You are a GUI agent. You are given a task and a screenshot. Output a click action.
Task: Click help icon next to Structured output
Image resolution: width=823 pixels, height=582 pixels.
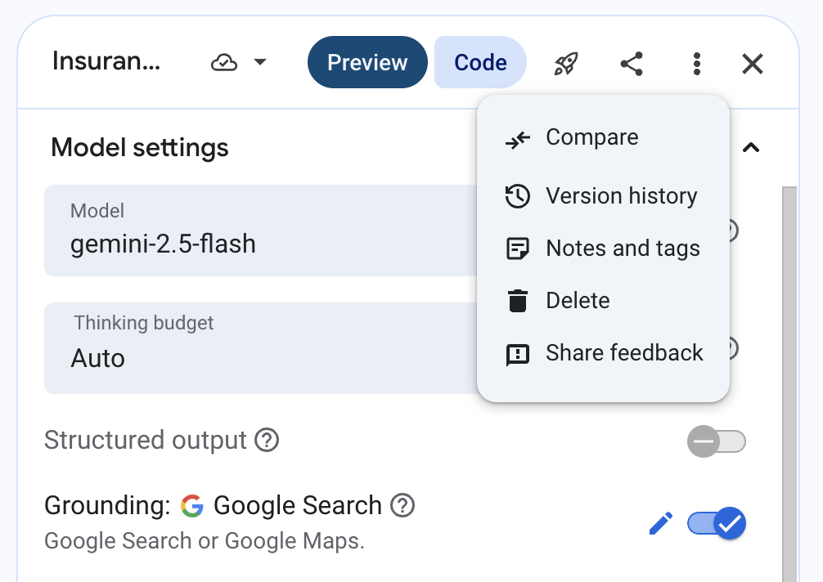[x=267, y=441]
